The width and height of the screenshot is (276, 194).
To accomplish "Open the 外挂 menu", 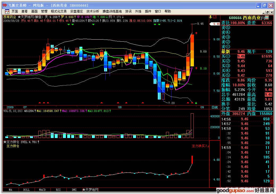I will coord(138,11).
